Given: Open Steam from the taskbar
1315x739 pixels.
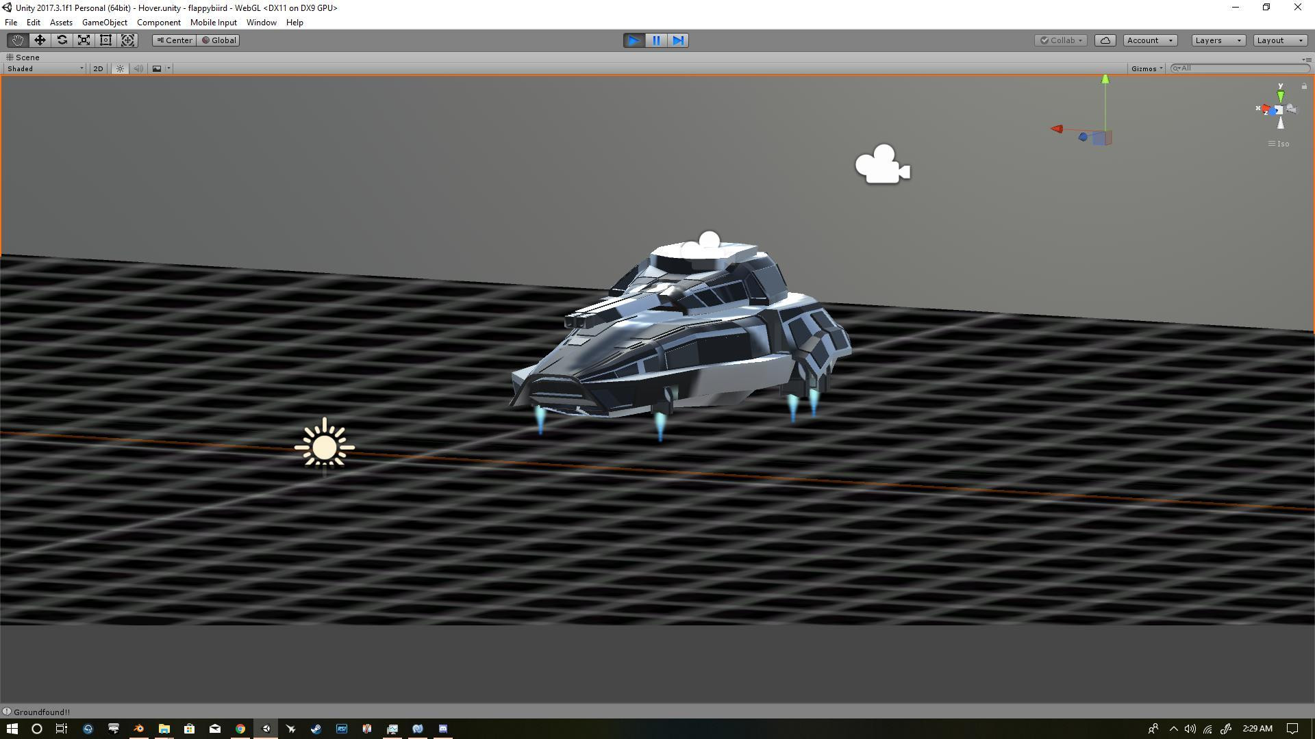Looking at the screenshot, I should 316,729.
